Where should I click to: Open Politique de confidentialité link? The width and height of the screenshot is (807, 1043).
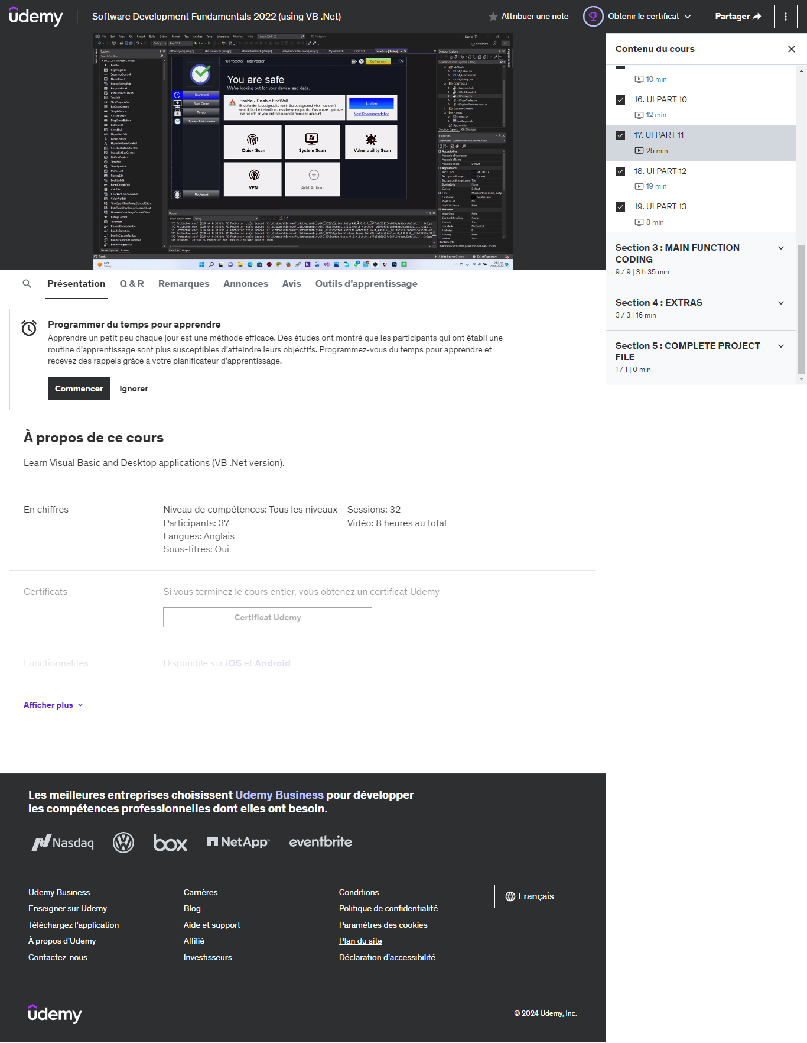click(x=388, y=908)
